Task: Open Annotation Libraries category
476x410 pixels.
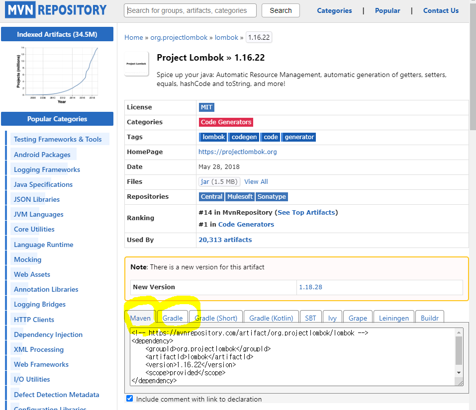Action: [46, 289]
